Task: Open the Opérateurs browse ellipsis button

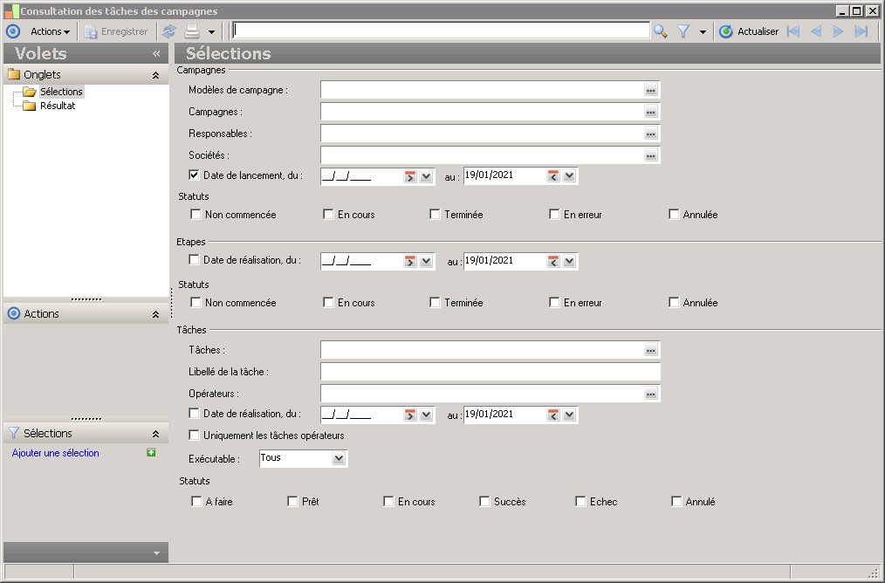Action: point(650,394)
